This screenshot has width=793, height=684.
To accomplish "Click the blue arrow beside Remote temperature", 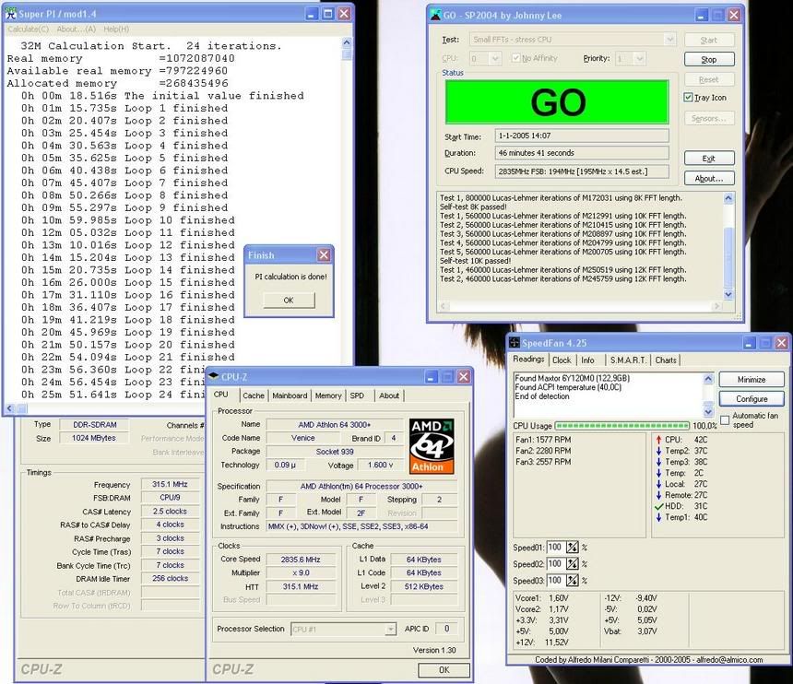I will click(658, 495).
